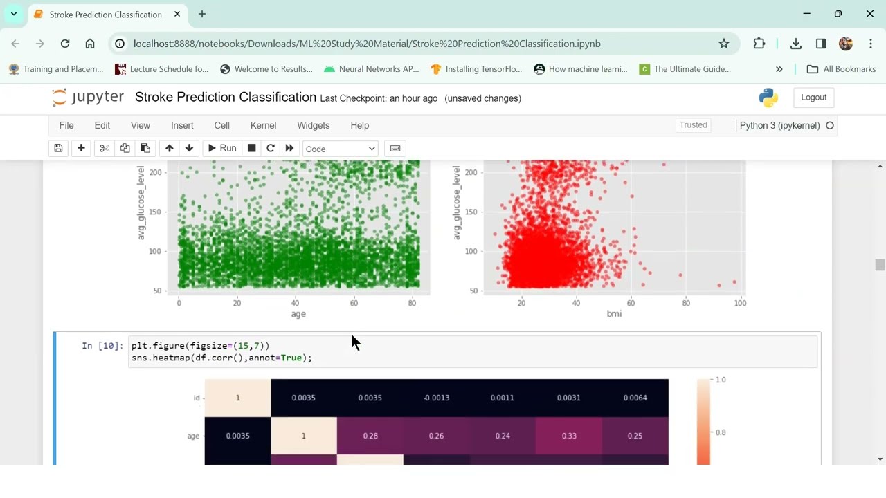The image size is (886, 498).
Task: Expand hidden bookmarks chevron
Action: (779, 69)
